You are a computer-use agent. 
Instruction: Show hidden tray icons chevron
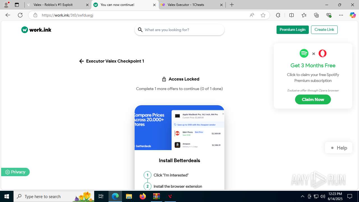[302, 196]
